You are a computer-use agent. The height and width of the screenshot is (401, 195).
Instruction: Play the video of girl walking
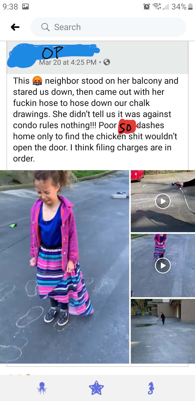pos(163,266)
